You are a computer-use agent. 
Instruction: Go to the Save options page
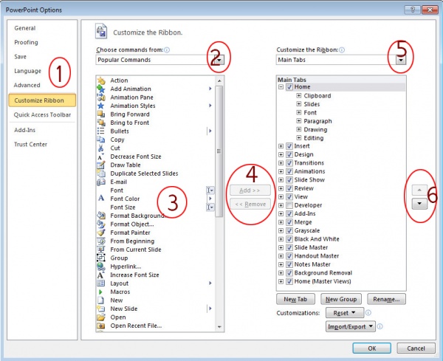(x=21, y=57)
